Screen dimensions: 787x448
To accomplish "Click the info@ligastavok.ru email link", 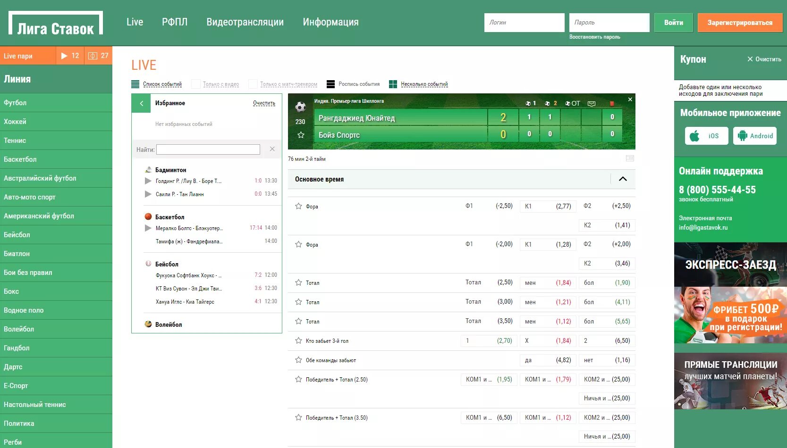I will tap(703, 227).
